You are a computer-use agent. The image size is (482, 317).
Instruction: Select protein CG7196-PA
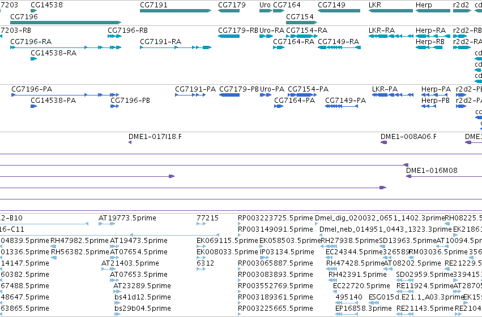pos(32,89)
